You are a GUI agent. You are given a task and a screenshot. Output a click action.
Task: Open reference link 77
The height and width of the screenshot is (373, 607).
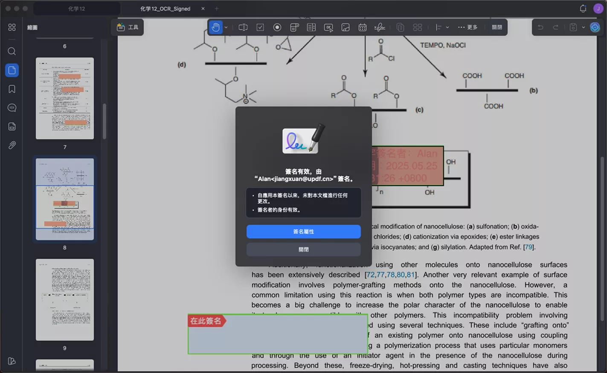coord(380,275)
